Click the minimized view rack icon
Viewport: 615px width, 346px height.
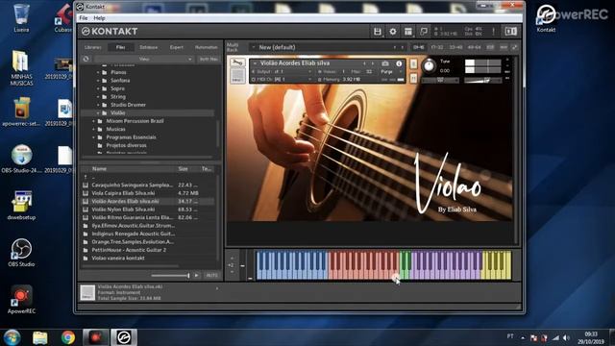point(424,32)
